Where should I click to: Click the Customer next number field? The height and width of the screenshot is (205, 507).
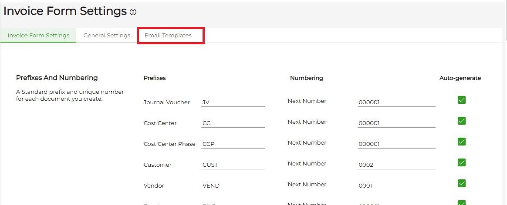coord(396,165)
